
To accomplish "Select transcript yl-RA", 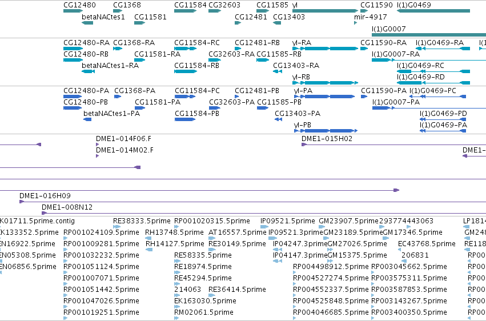I will pos(302,43).
